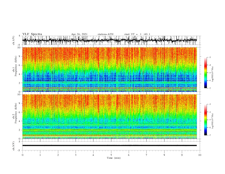The height and width of the screenshot is (174, 225).
Task: Click inside the ch.1 spectrogram panel
Action: point(109,69)
